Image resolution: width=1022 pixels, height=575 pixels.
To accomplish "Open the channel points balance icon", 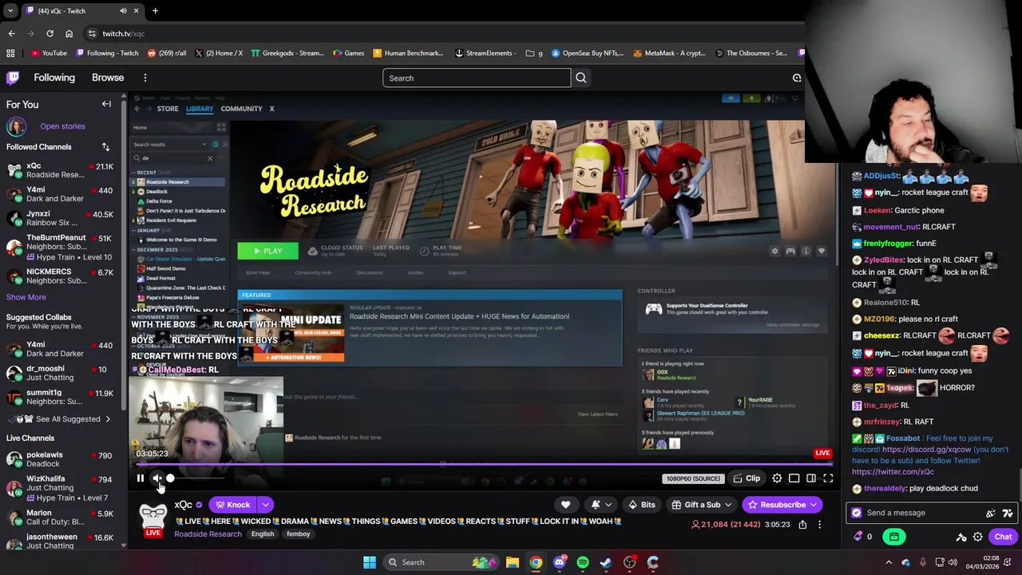I will [x=862, y=537].
